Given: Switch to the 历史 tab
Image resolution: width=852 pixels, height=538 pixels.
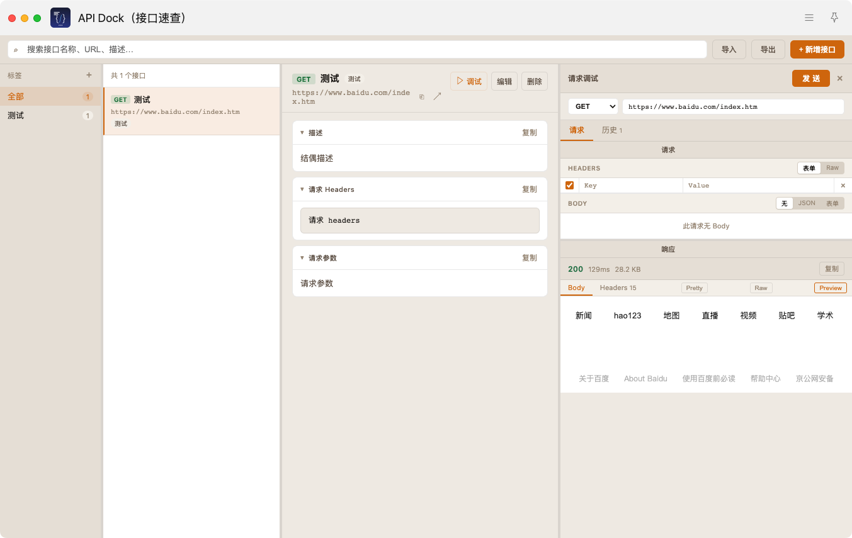Looking at the screenshot, I should tap(611, 130).
